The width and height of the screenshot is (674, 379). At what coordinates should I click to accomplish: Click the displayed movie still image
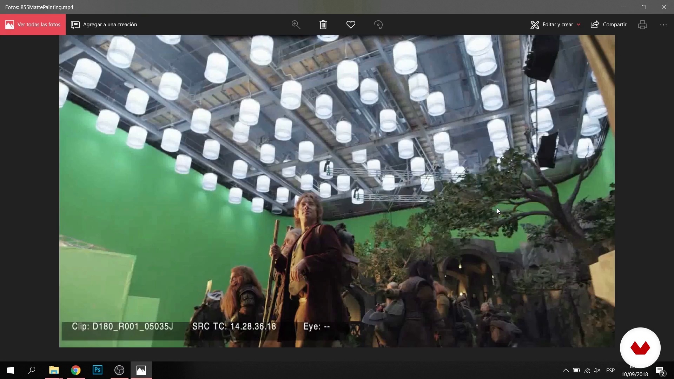tap(337, 191)
